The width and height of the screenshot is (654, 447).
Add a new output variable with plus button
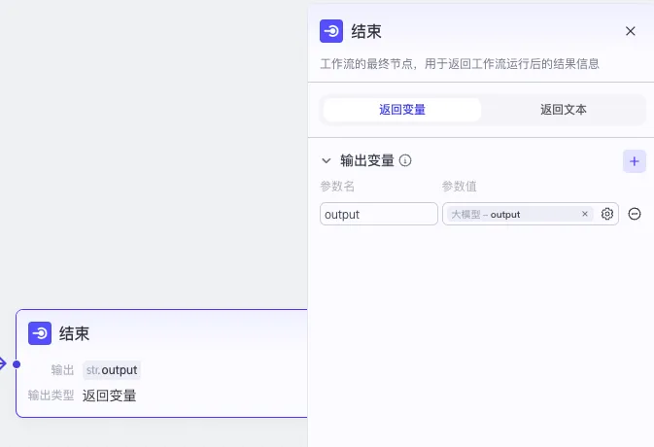[x=634, y=161]
